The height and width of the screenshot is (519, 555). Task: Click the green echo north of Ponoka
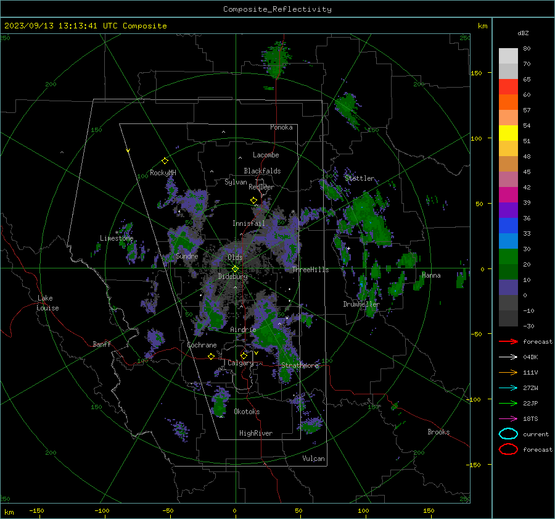[x=276, y=59]
